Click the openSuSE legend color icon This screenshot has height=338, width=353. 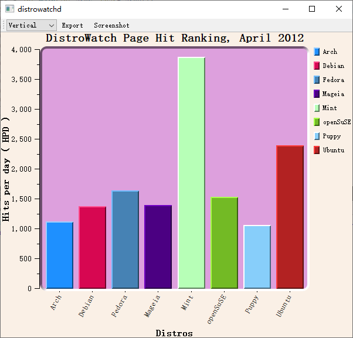tap(317, 122)
